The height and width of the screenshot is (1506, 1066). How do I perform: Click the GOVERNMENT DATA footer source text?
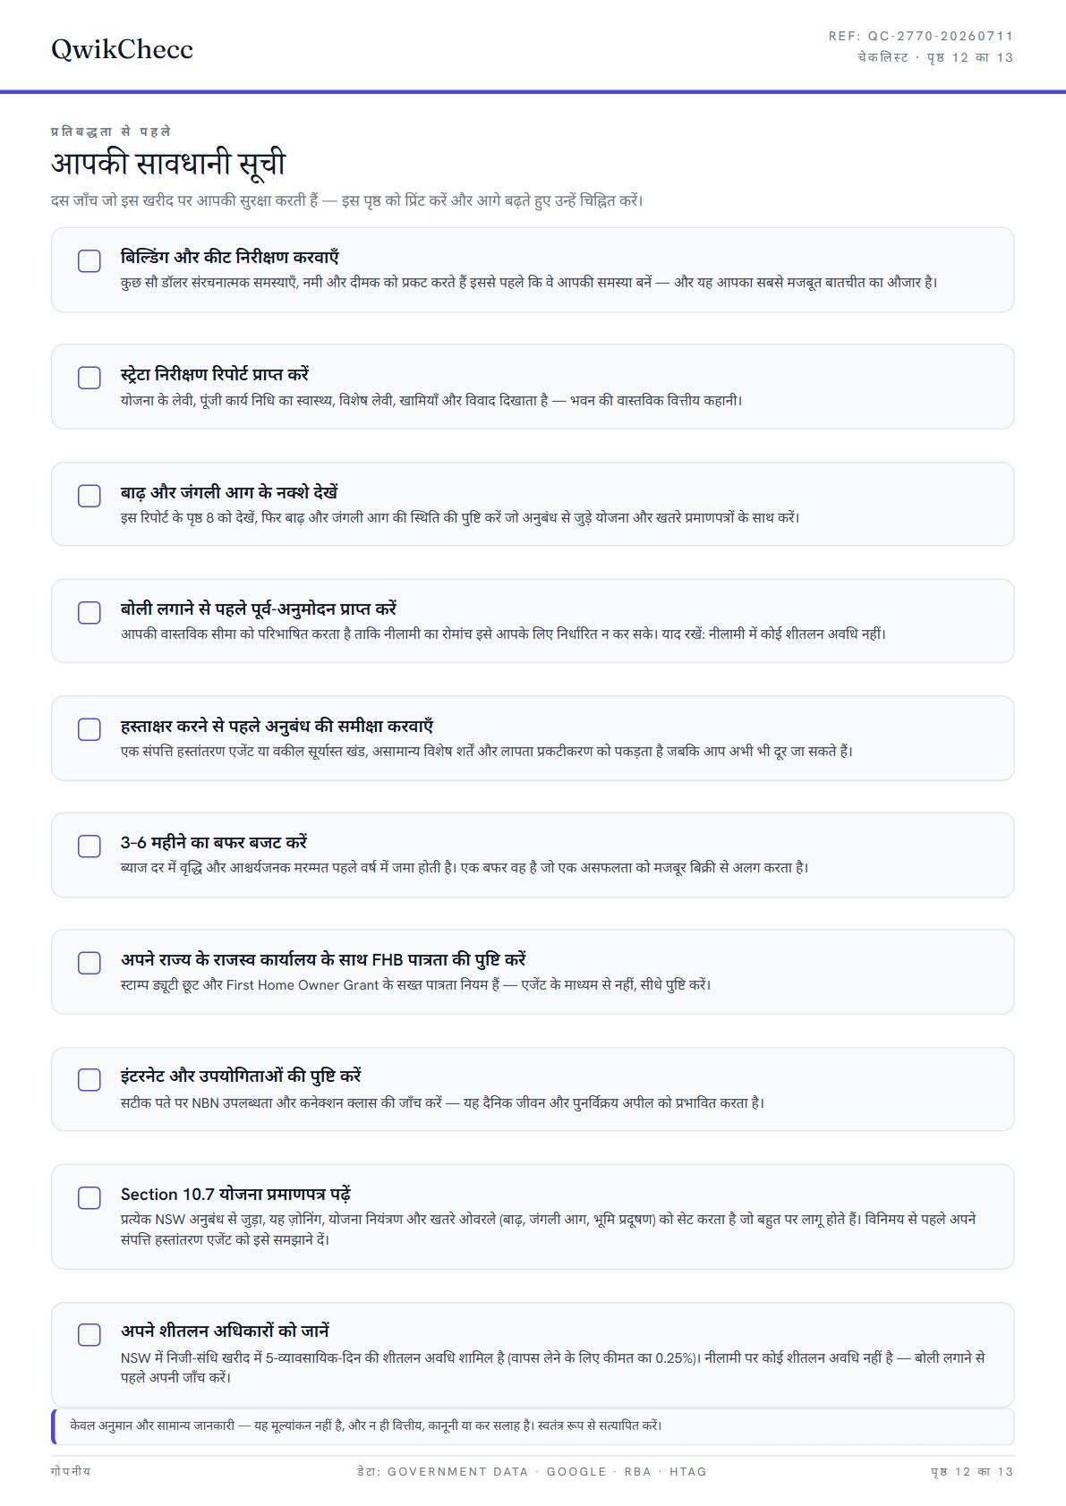point(457,1471)
